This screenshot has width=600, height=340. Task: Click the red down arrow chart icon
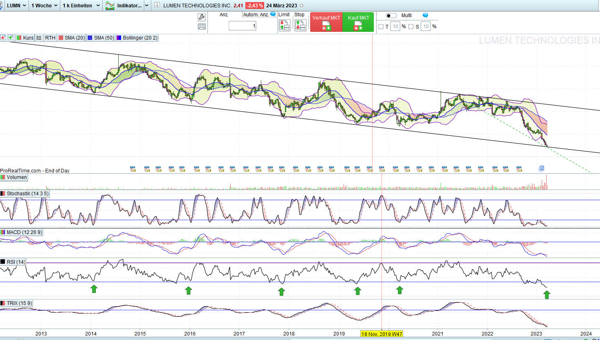coord(3,38)
